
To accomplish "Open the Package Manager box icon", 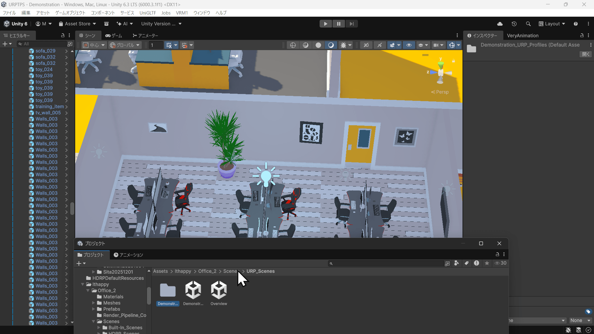I will (x=106, y=24).
